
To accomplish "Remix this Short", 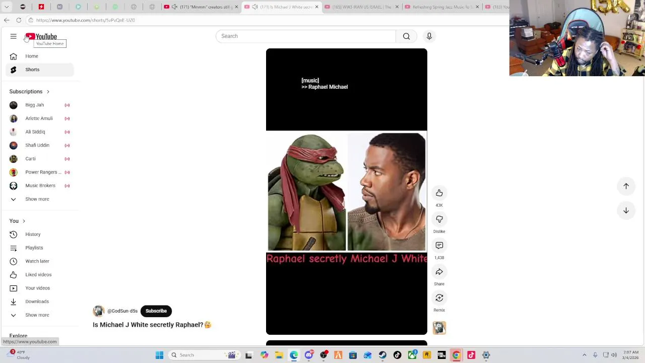I will (439, 298).
